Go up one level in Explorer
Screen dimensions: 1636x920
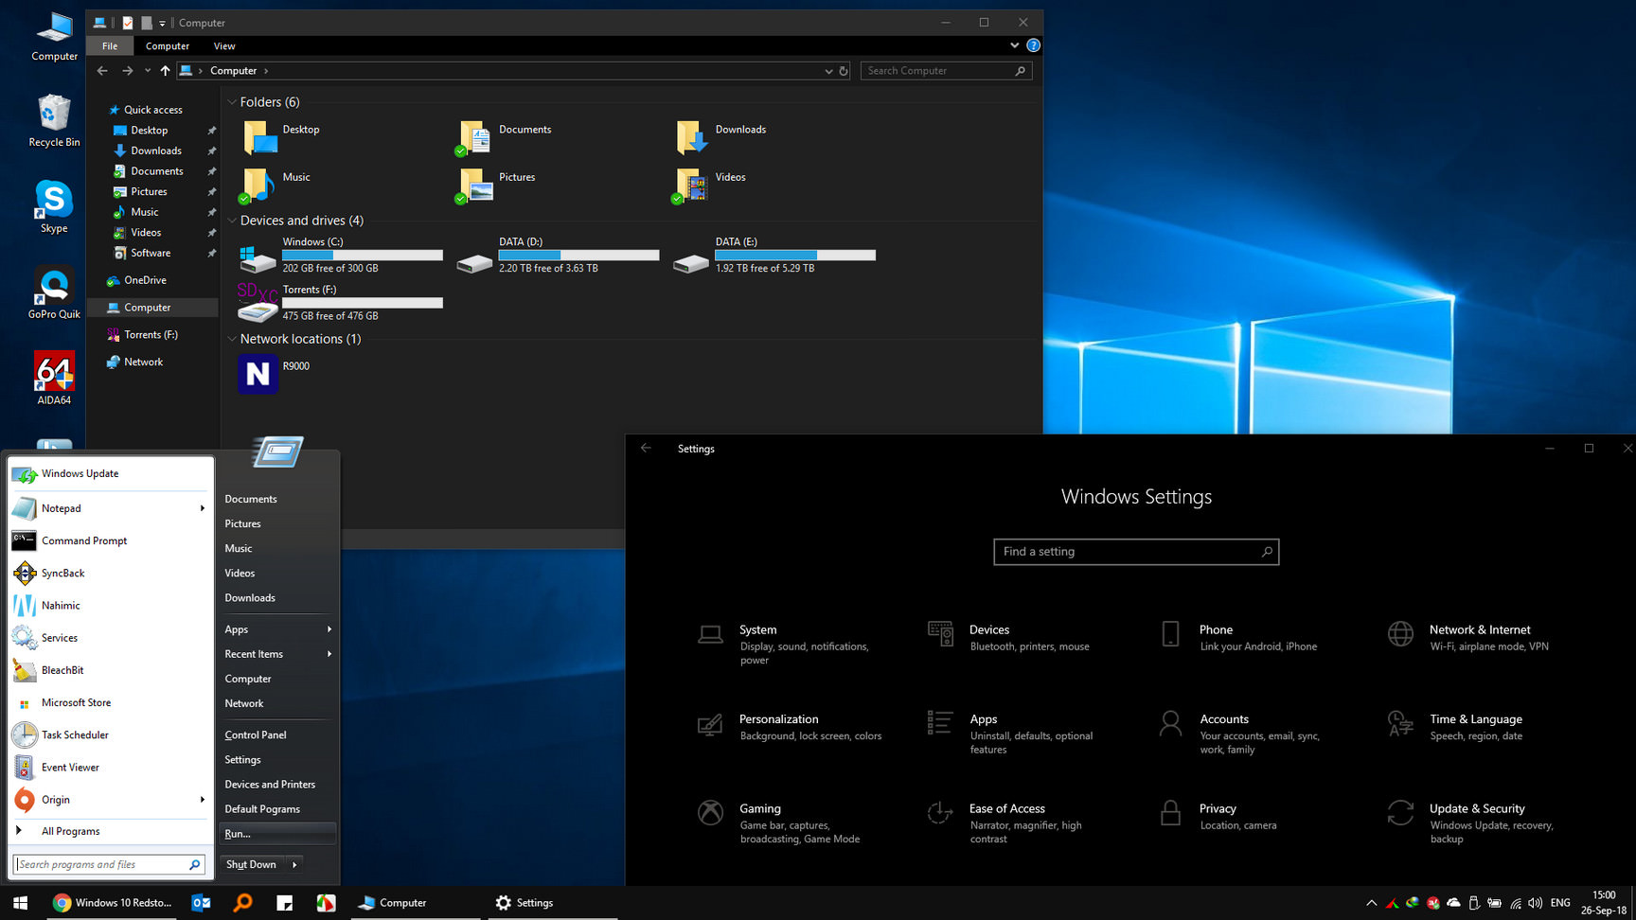coord(165,71)
